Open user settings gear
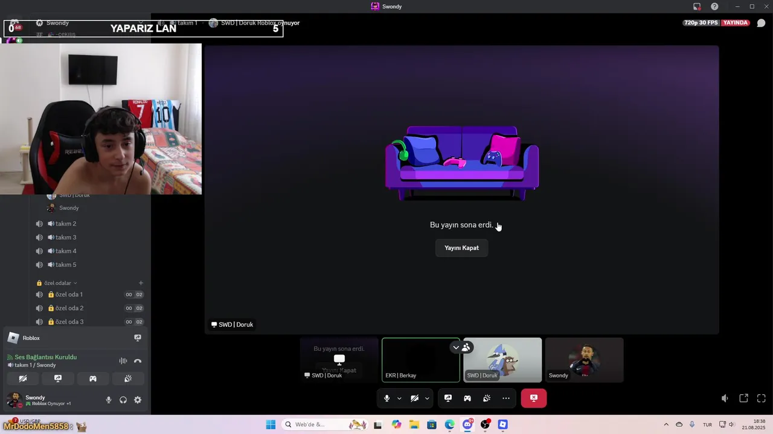 (138, 400)
